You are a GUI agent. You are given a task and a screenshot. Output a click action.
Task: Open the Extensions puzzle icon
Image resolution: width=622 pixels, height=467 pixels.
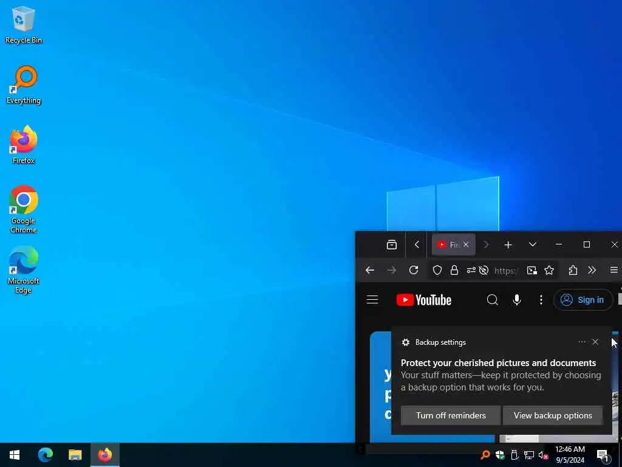click(x=573, y=271)
